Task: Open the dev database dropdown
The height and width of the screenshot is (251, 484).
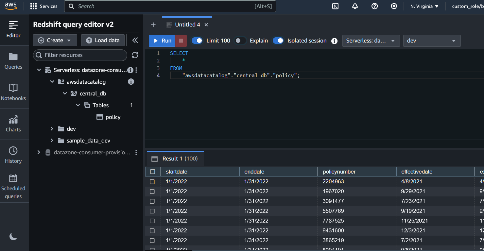Action: [x=432, y=41]
